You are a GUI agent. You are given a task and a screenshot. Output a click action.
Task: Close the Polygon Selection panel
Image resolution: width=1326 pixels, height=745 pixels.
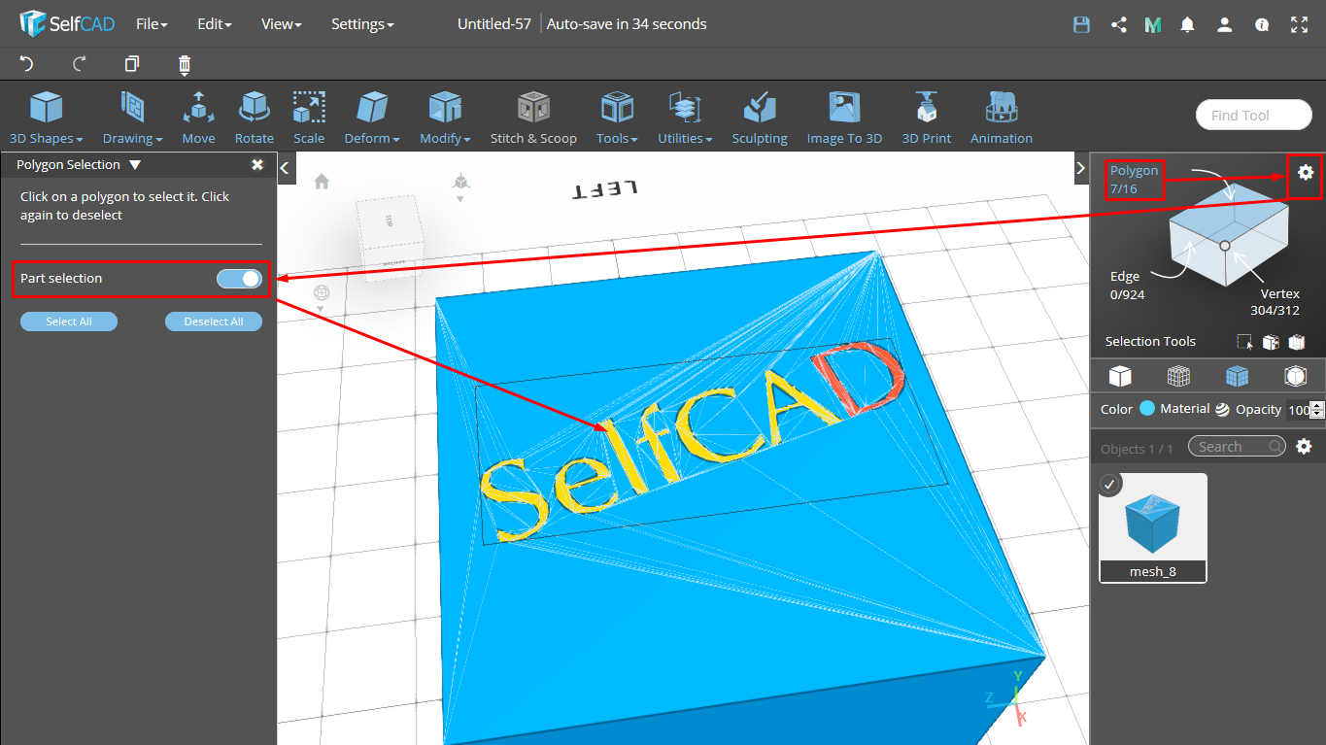pyautogui.click(x=257, y=164)
